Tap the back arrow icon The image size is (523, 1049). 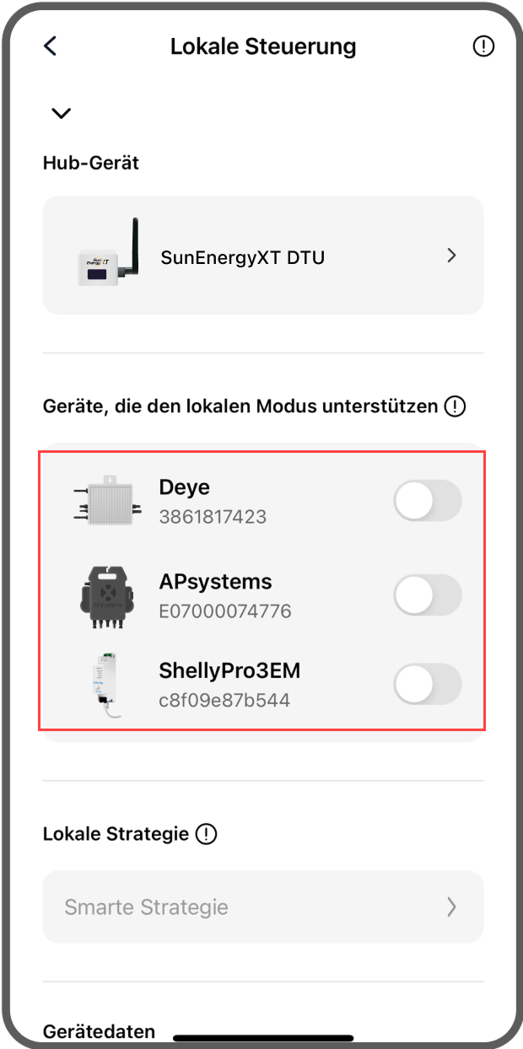51,46
